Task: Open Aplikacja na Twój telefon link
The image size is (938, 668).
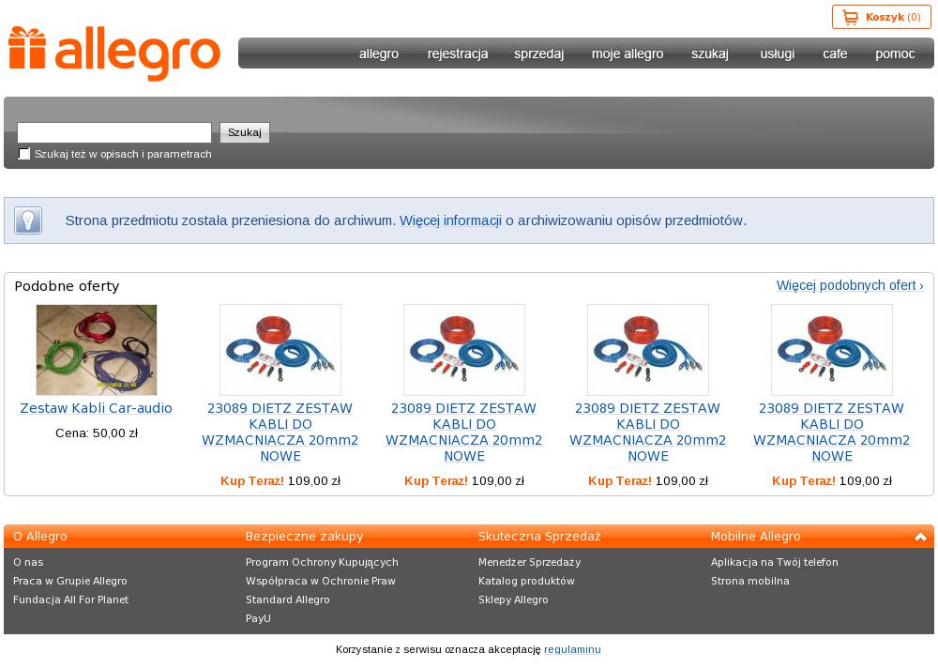Action: (775, 562)
